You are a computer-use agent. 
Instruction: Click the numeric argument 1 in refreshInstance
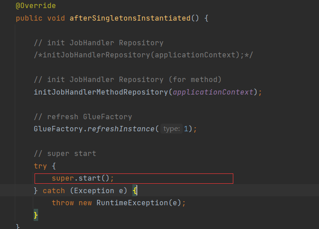click(x=186, y=129)
